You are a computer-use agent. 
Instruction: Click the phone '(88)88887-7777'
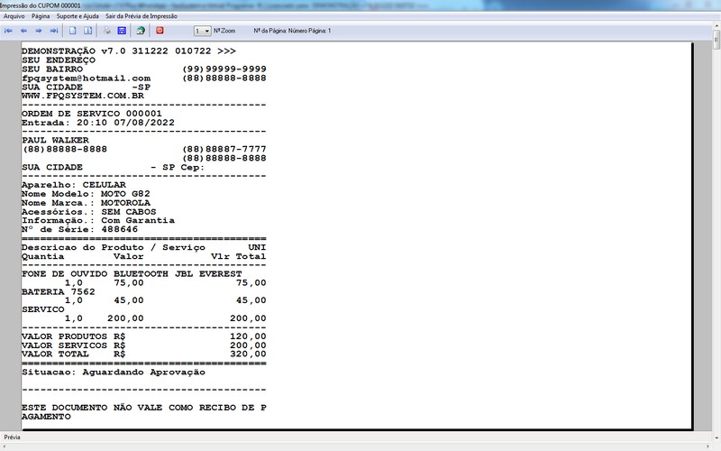pyautogui.click(x=224, y=149)
